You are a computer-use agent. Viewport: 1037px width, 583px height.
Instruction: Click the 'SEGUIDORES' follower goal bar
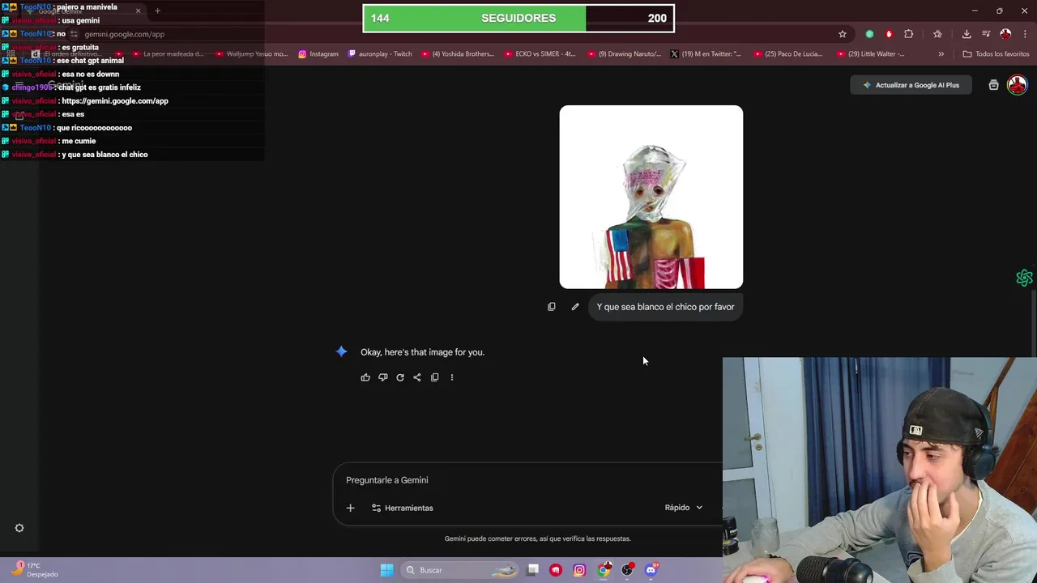coord(518,19)
